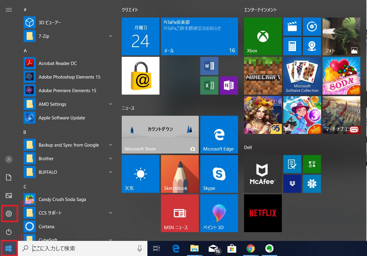Open Google Chrome on the taskbar
Image resolution: width=367 pixels, height=256 pixels.
(x=250, y=248)
